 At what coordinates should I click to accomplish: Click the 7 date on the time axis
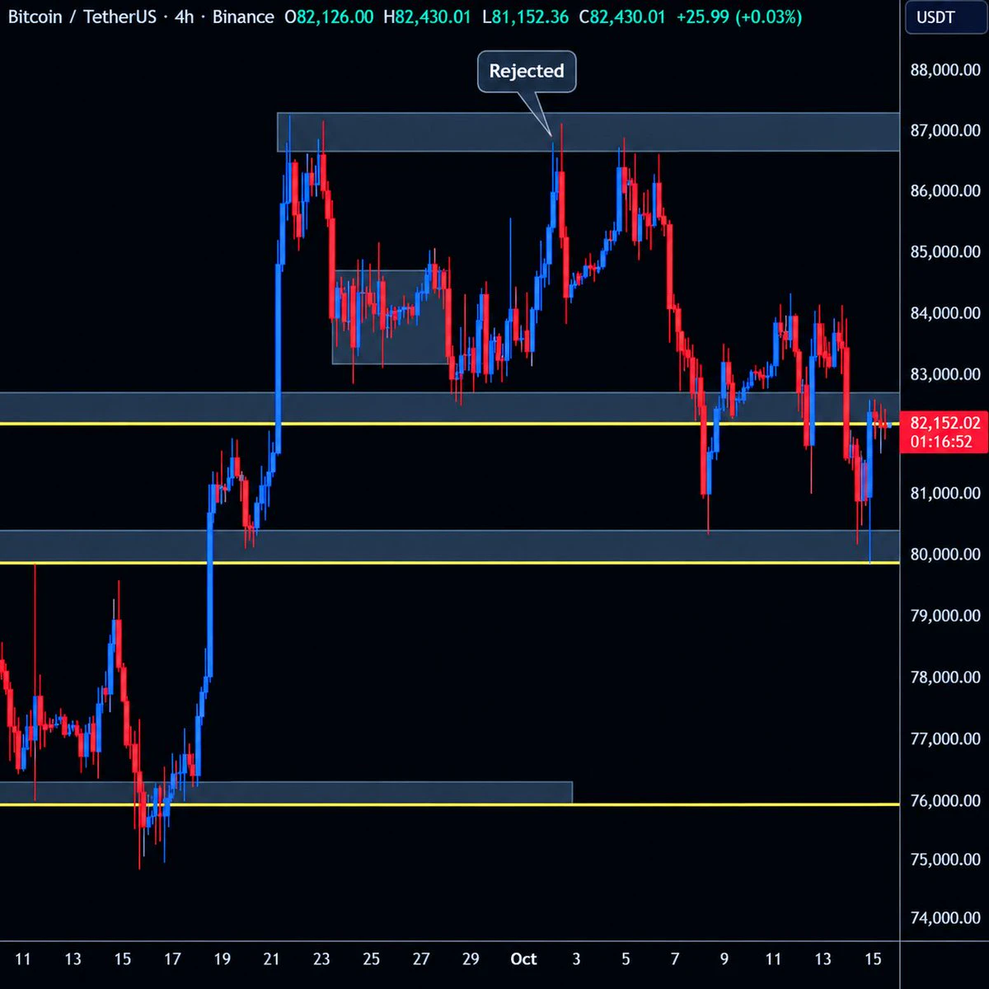pos(675,959)
